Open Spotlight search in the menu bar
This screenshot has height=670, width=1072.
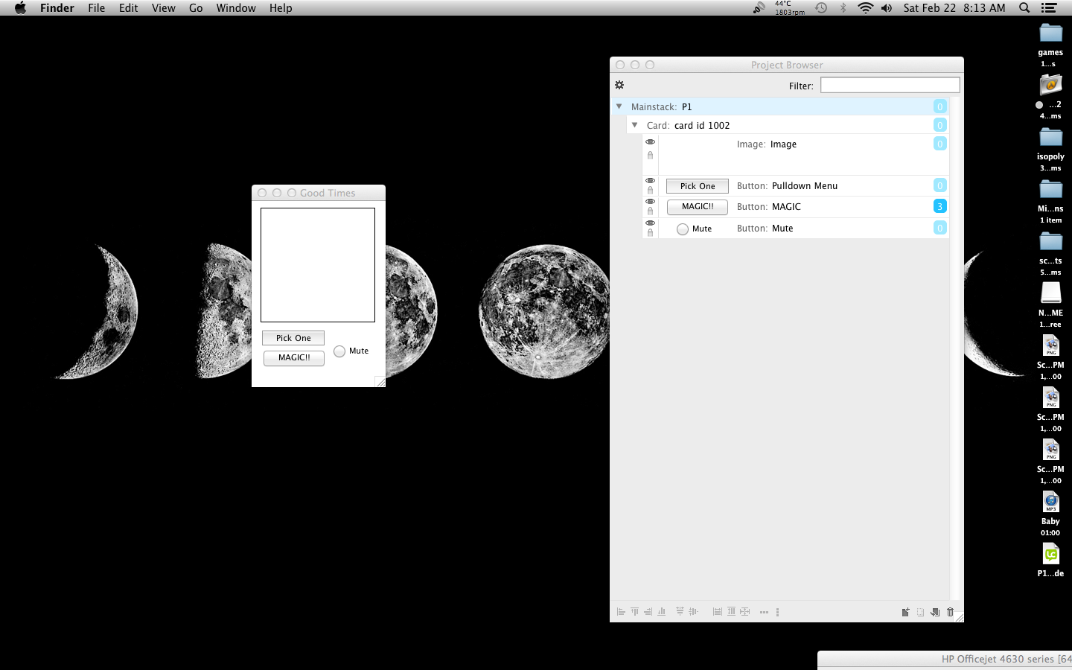1024,8
